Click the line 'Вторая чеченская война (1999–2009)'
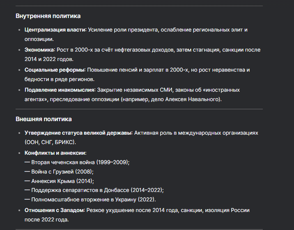294x230 pixels. [x=80, y=162]
